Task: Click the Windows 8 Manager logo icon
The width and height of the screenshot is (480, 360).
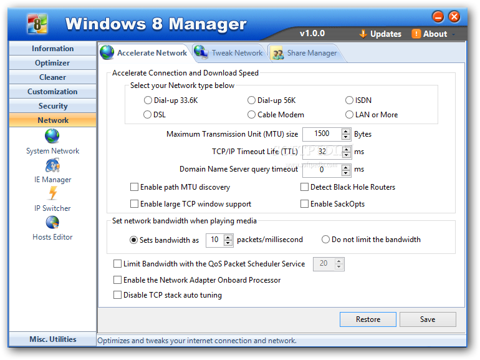Action: click(37, 24)
